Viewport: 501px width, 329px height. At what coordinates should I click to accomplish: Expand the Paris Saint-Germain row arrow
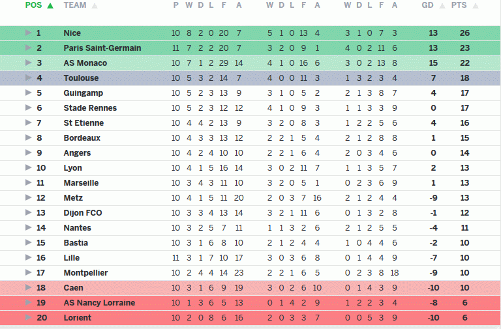tap(28, 48)
